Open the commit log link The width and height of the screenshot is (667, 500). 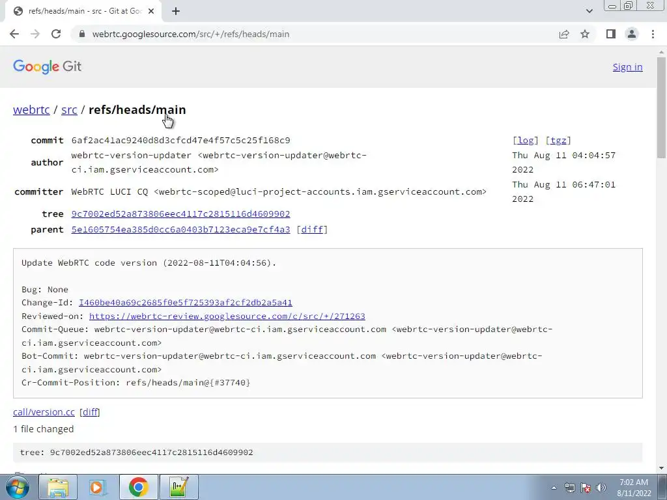[526, 141]
